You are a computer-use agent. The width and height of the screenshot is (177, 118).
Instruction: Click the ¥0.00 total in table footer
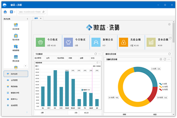point(86,113)
